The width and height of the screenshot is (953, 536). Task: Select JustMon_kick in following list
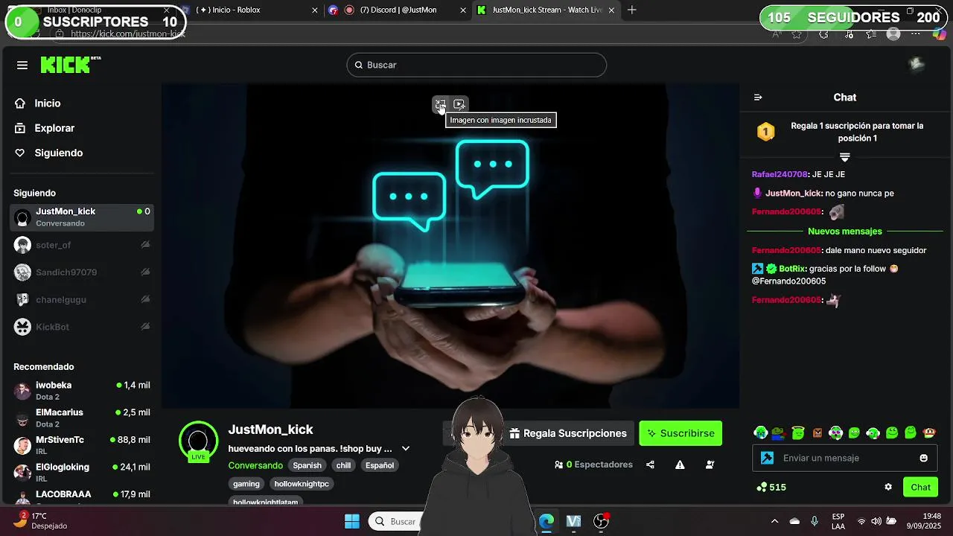point(83,217)
